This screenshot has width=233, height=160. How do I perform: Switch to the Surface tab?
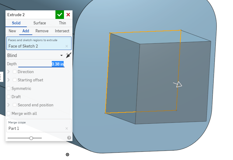(40, 23)
